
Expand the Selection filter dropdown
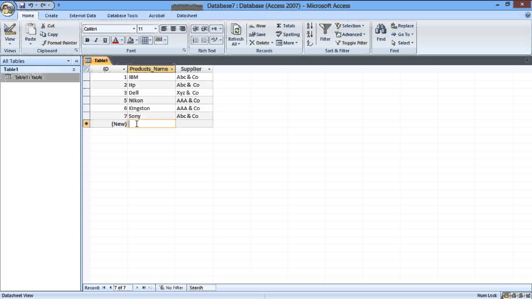(350, 26)
